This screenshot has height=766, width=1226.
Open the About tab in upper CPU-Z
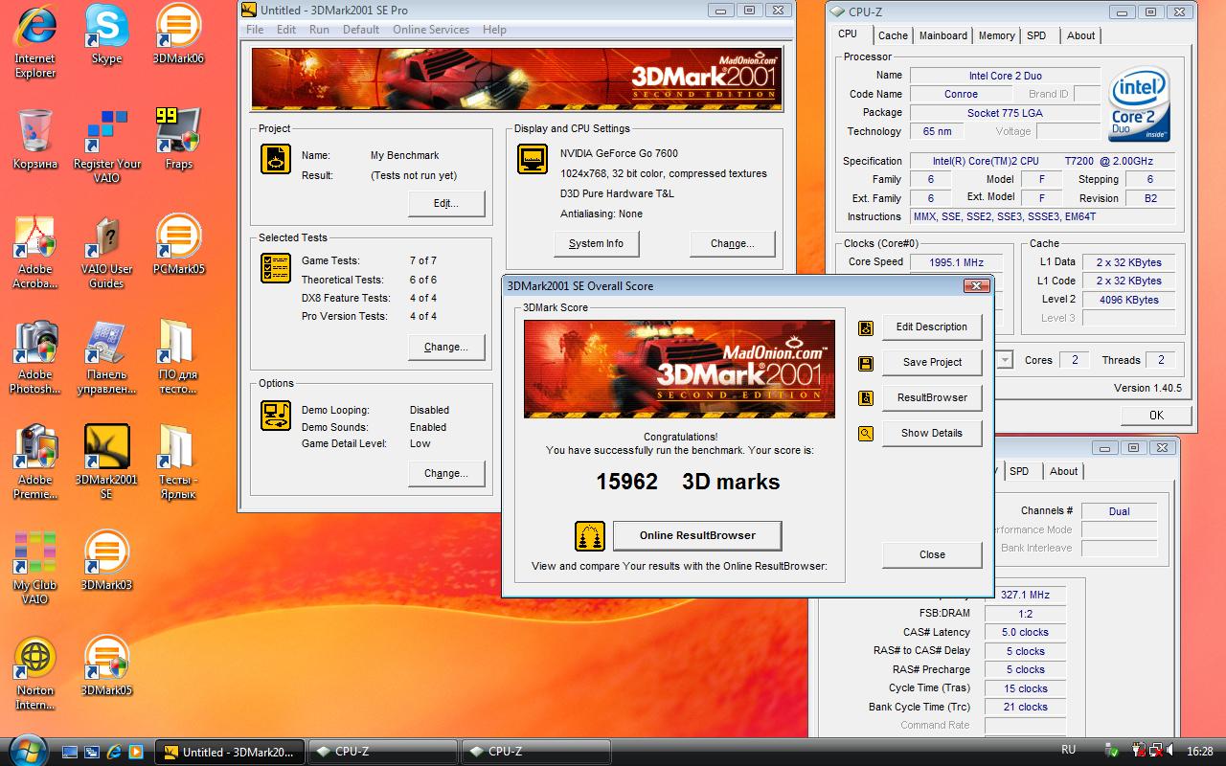1080,35
